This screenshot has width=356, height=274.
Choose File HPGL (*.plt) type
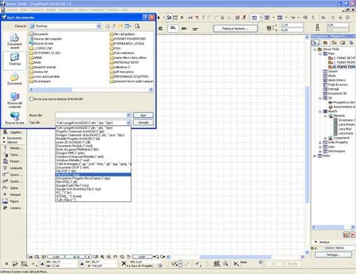[x=93, y=182]
